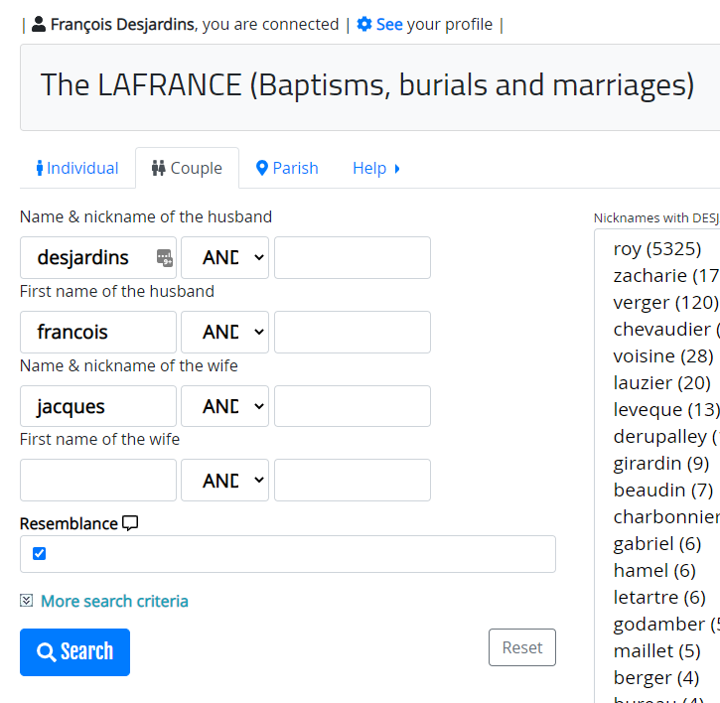Select nickname voisine (28)
Viewport: 720px width, 703px height.
point(663,356)
